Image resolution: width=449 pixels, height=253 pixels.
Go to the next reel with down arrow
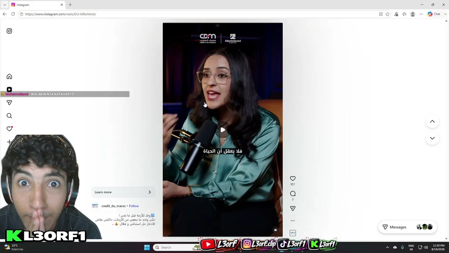click(x=432, y=138)
